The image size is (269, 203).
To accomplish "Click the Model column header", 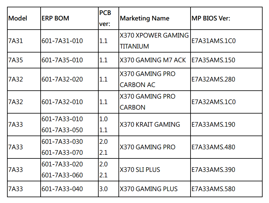I will tap(18, 18).
